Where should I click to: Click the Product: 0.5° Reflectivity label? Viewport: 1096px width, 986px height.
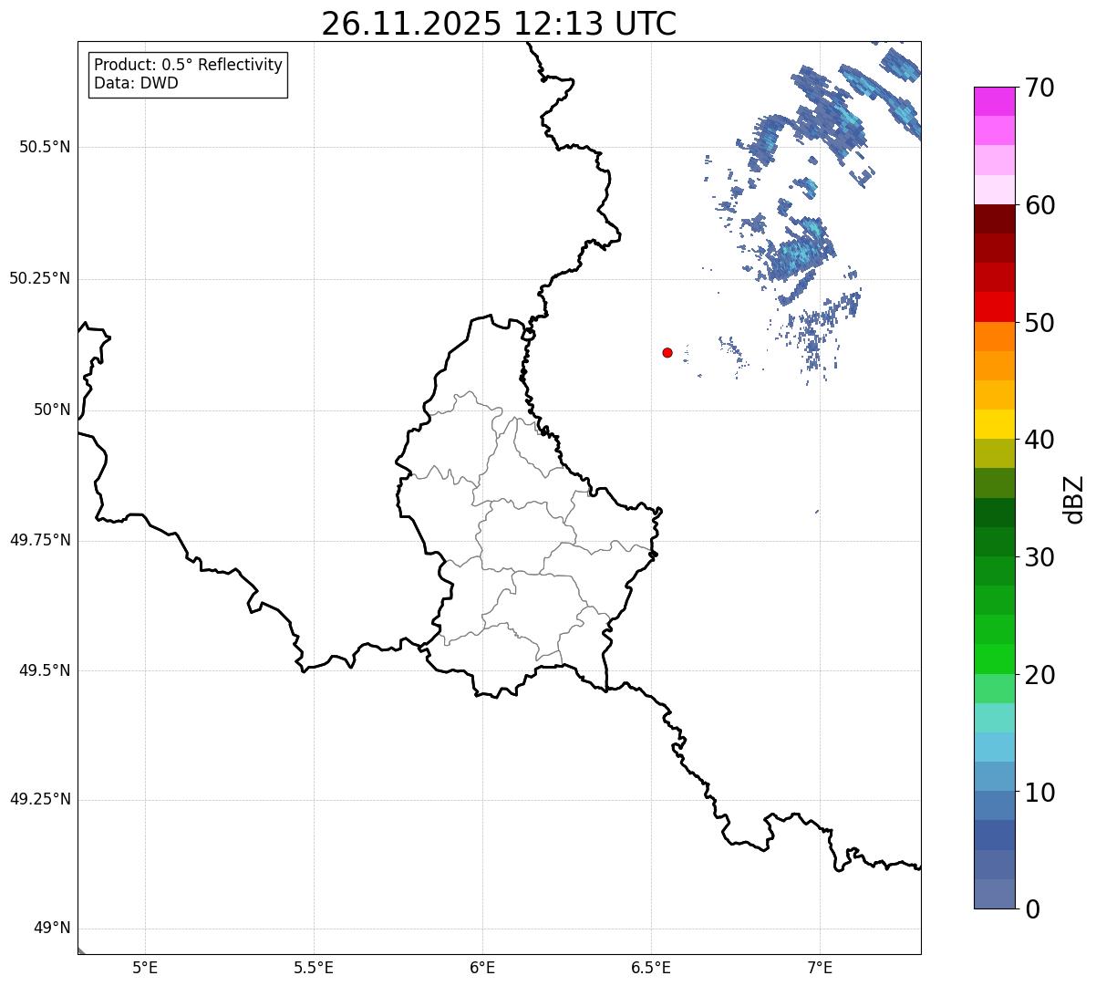click(x=188, y=66)
